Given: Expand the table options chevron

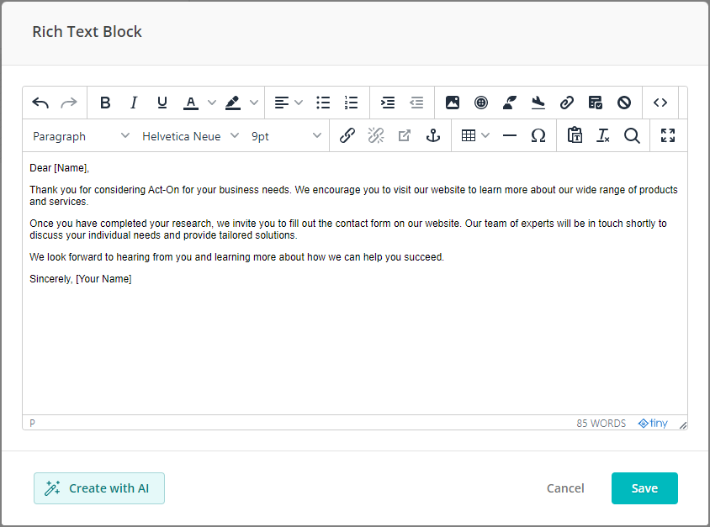Looking at the screenshot, I should (485, 135).
